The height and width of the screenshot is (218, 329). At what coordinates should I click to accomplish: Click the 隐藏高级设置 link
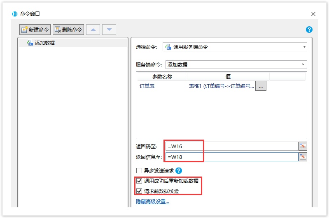[x=152, y=202]
